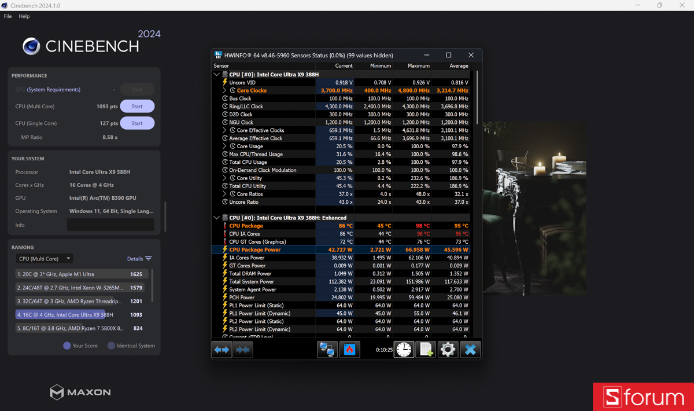The height and width of the screenshot is (411, 694).
Task: Click the Info input field
Action: [x=110, y=225]
